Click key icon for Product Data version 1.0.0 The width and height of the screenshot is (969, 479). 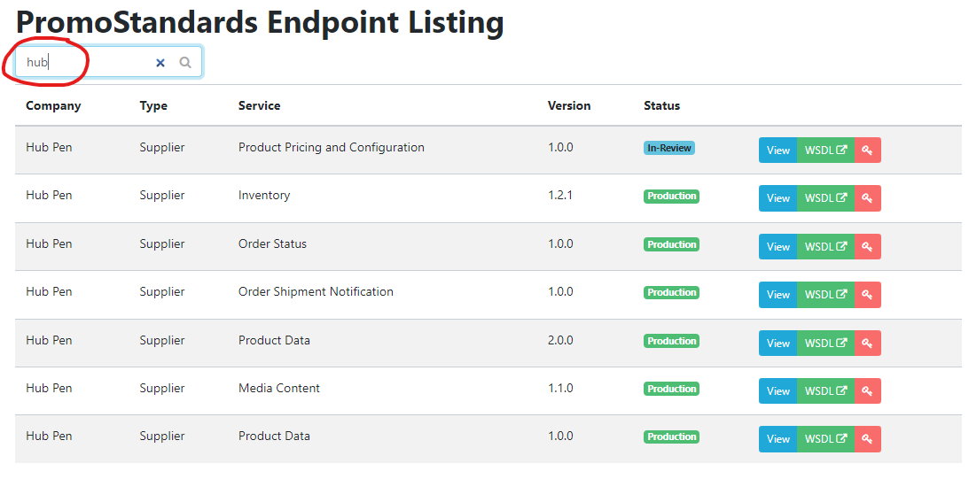[x=867, y=439]
